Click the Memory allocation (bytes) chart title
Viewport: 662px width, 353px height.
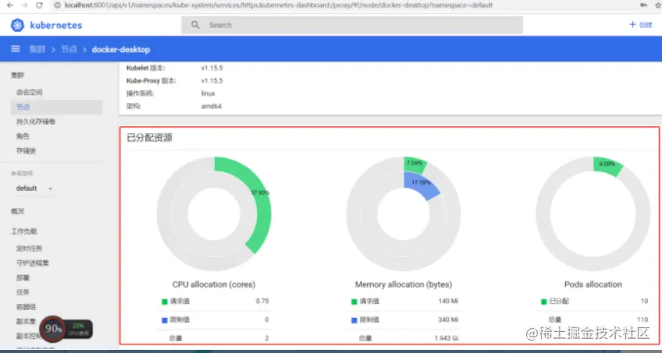(x=403, y=284)
